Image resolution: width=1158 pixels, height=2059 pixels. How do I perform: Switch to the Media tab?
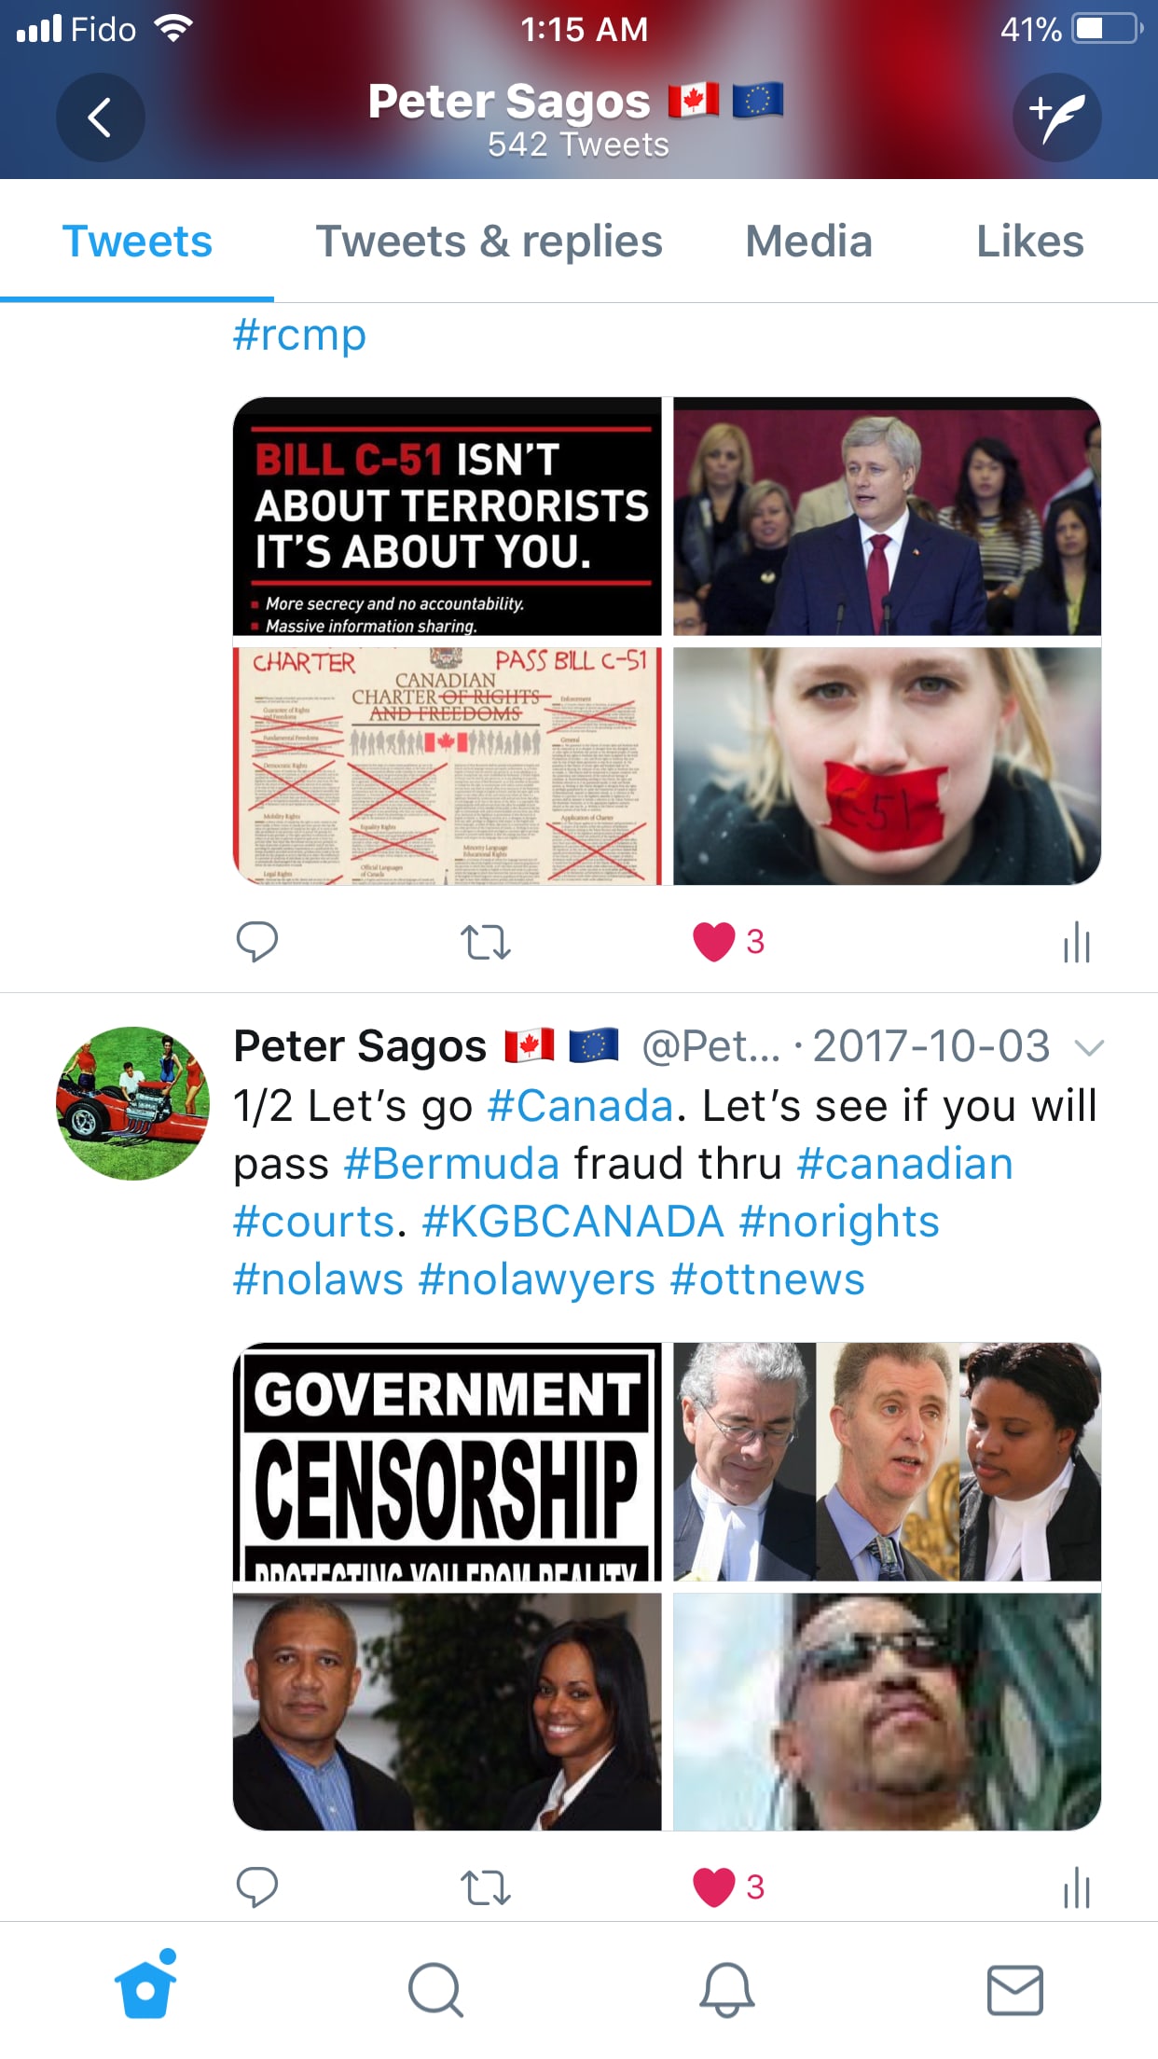[808, 242]
